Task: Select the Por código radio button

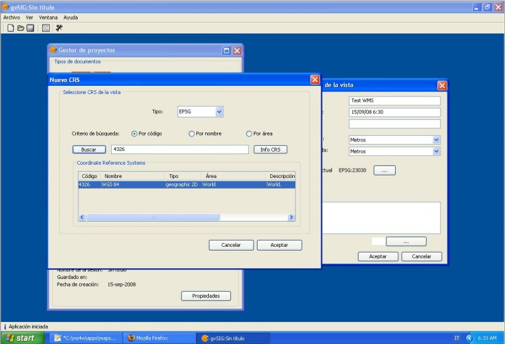Action: [134, 134]
